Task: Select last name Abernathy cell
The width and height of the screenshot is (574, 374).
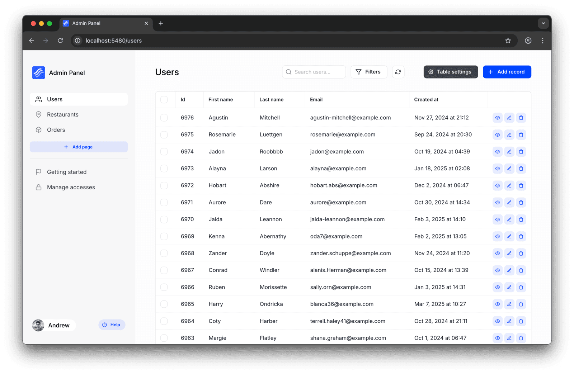Action: click(x=273, y=236)
